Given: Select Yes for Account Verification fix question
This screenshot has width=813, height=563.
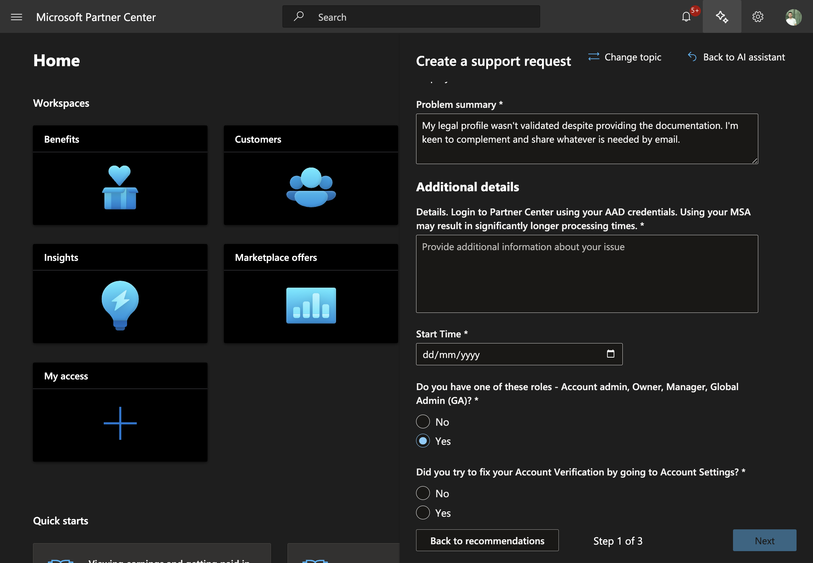Looking at the screenshot, I should (x=423, y=513).
